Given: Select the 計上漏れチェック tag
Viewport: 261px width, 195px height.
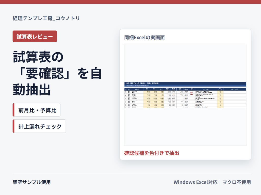Looking at the screenshot, I should coord(39,126).
